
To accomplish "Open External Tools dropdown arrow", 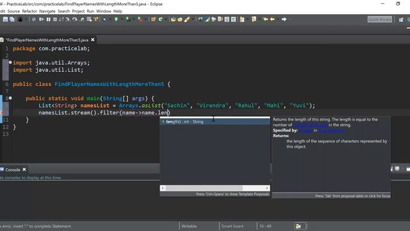I will pyautogui.click(x=146, y=19).
